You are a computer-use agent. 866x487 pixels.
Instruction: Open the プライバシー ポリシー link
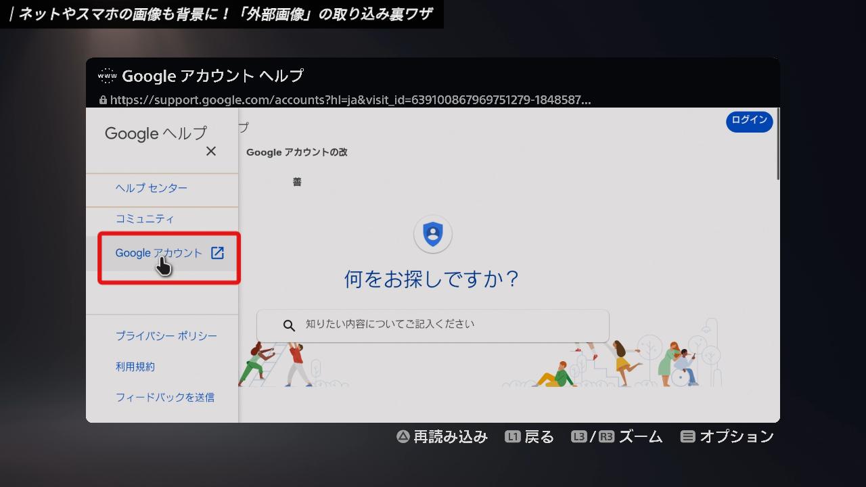[166, 336]
